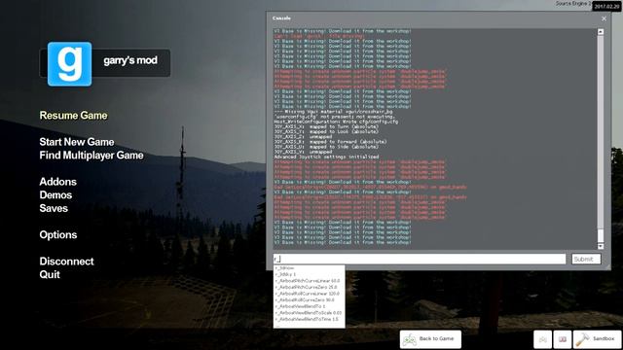
Task: Click 'JOY_AXIS_Z: unmapped' console line
Action: coord(303,137)
